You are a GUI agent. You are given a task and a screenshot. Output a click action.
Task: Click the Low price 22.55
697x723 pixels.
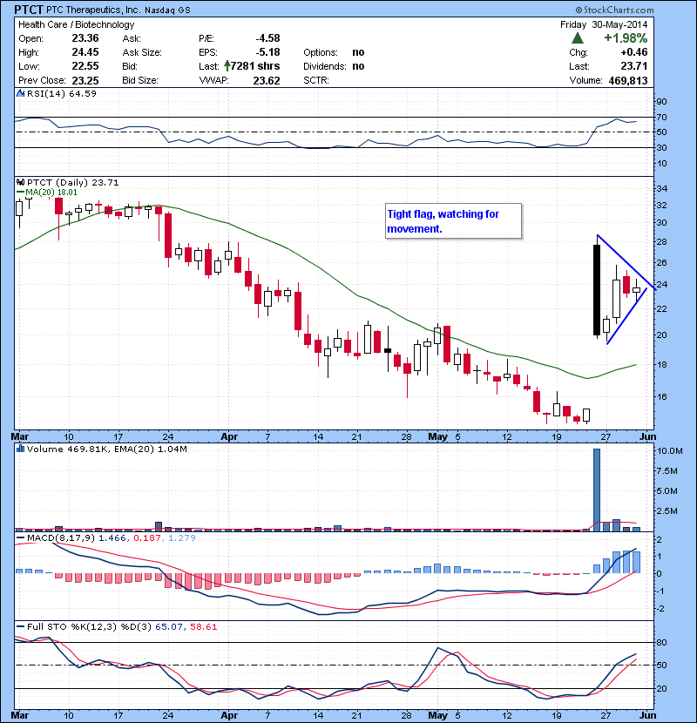[85, 66]
